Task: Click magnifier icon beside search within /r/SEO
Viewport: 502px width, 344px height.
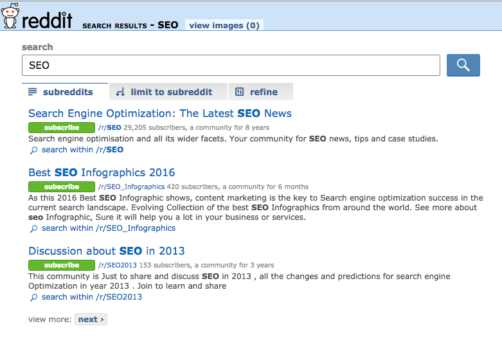Action: [33, 150]
